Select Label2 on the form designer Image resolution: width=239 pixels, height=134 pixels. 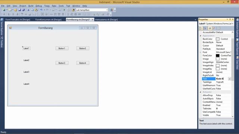click(27, 60)
